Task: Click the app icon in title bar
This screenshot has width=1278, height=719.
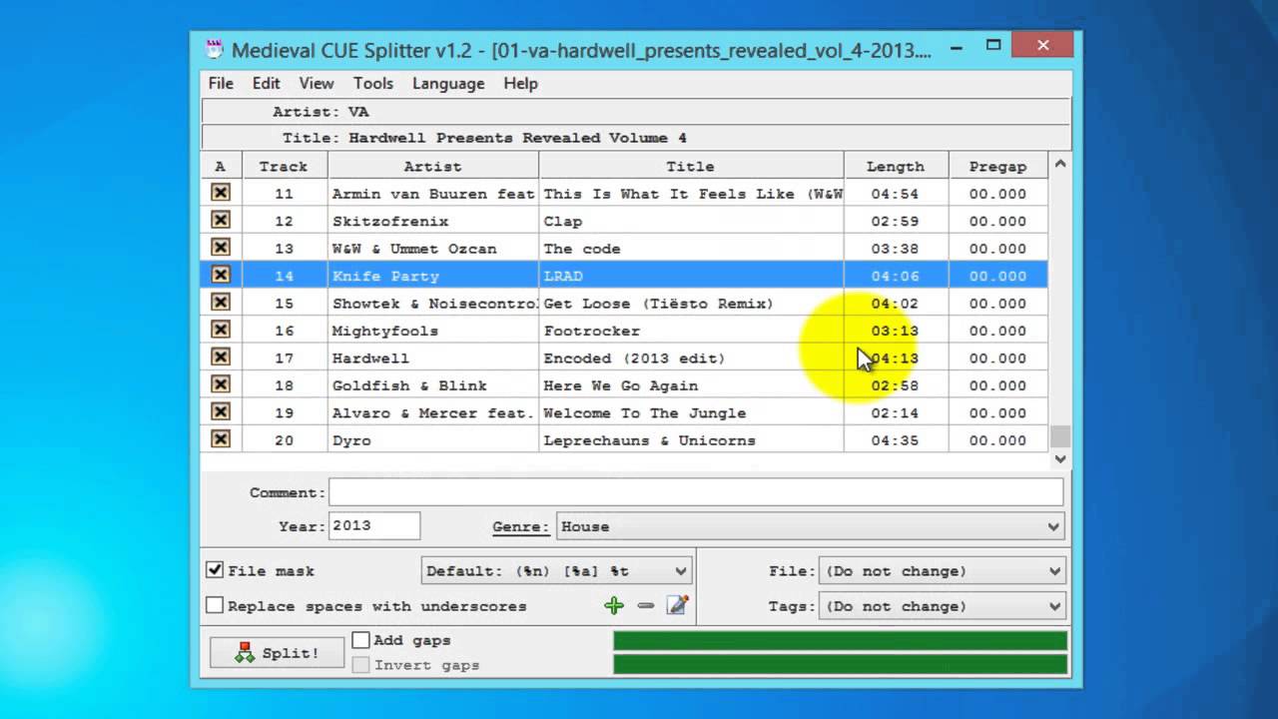Action: [214, 48]
